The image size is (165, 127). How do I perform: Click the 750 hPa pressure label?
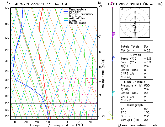[7, 103]
